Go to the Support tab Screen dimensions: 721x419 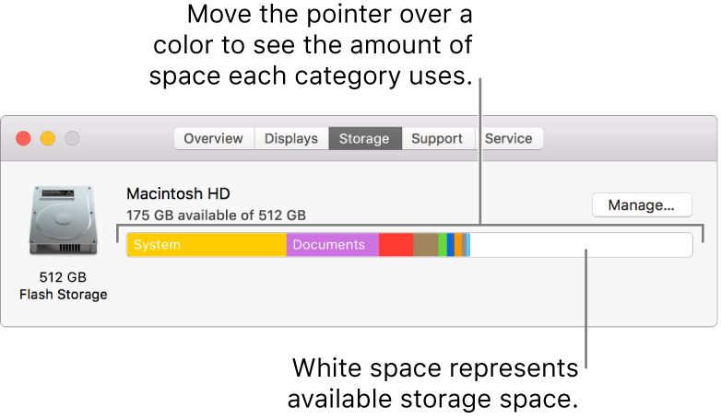pos(437,138)
